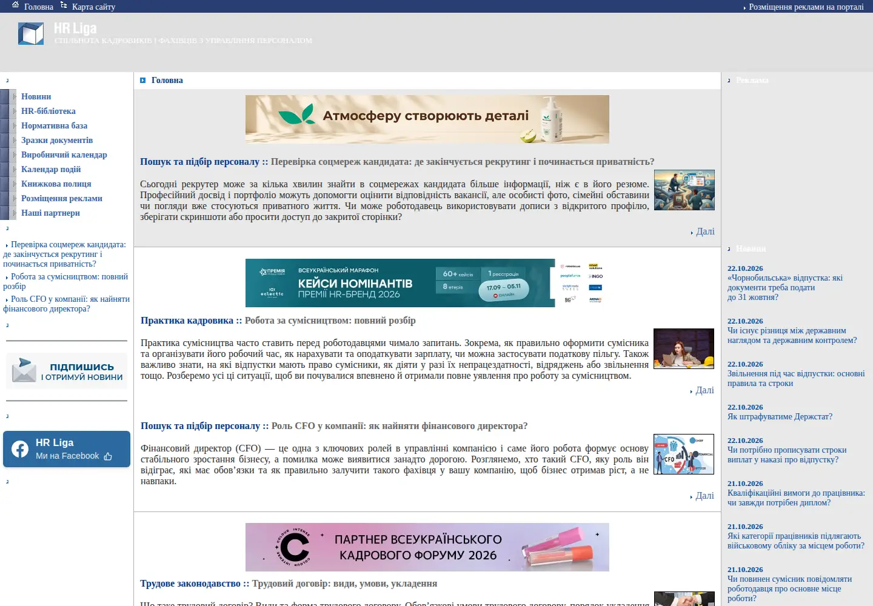Open Атмосферу створюють деталі banner

click(x=427, y=119)
